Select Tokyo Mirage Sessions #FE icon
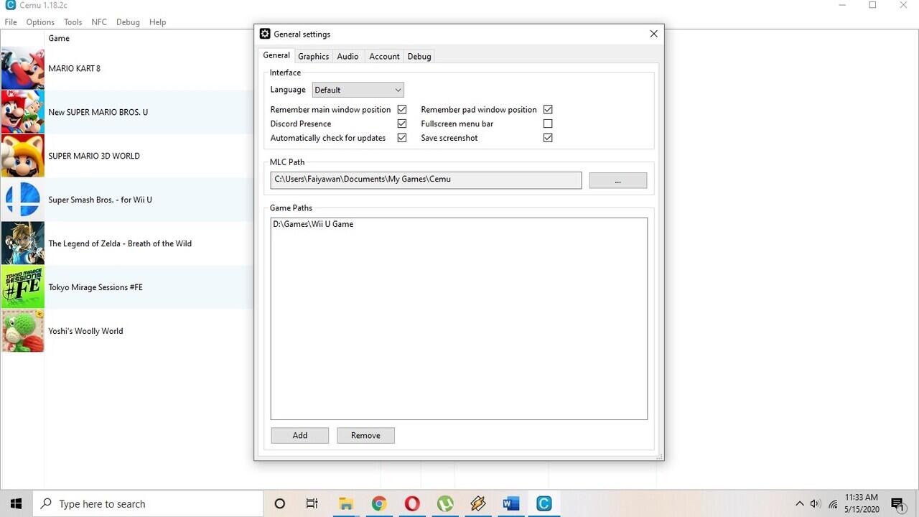The height and width of the screenshot is (517, 919). tap(22, 287)
